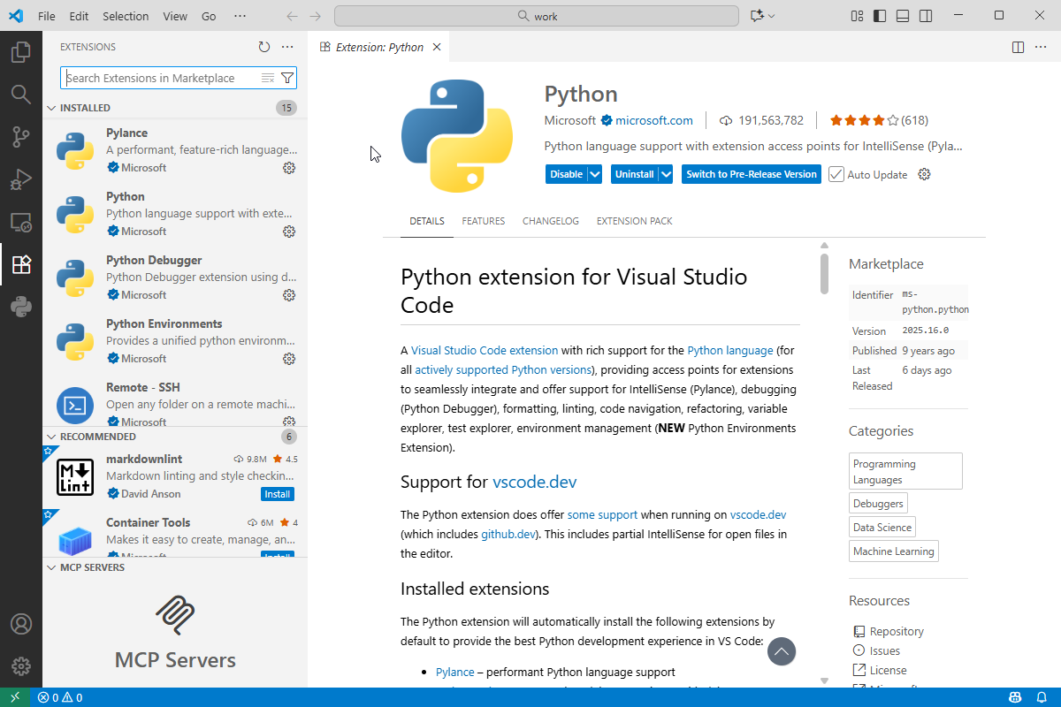Viewport: 1061px width, 707px height.
Task: Open the Explorer view in activity bar
Action: (x=21, y=52)
